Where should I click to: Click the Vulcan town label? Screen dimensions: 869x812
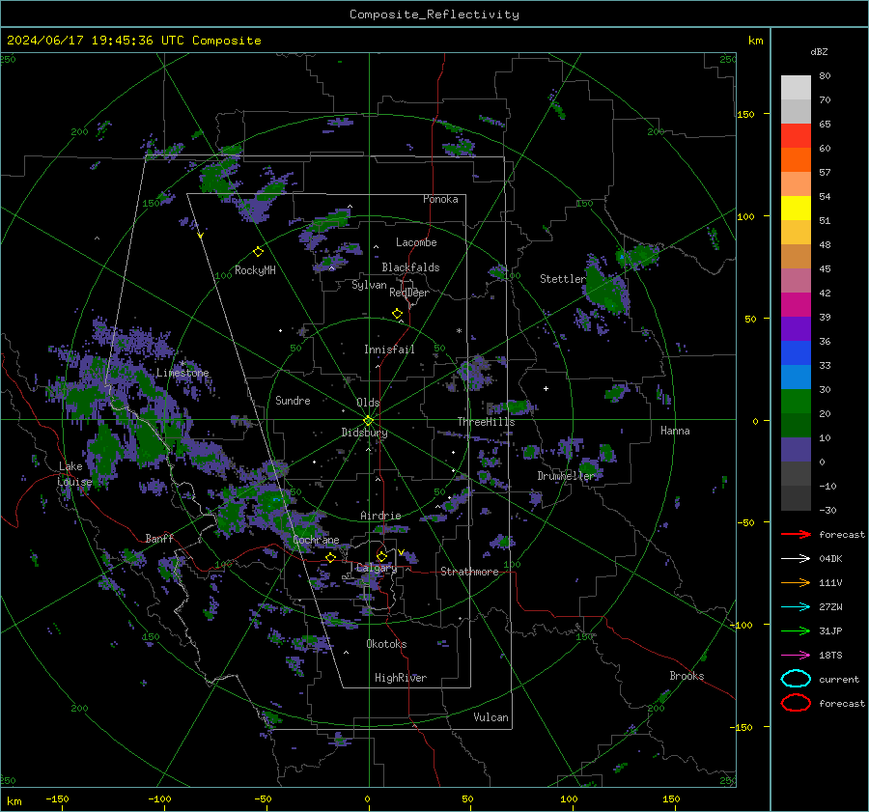coord(491,717)
